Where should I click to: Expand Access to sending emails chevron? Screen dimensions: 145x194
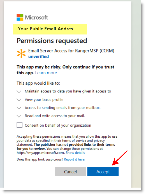pos(19,108)
